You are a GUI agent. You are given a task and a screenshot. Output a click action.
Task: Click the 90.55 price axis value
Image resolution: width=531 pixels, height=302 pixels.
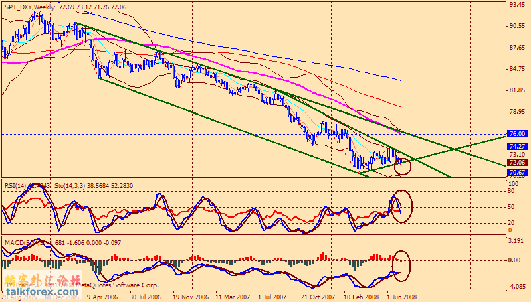(517, 26)
